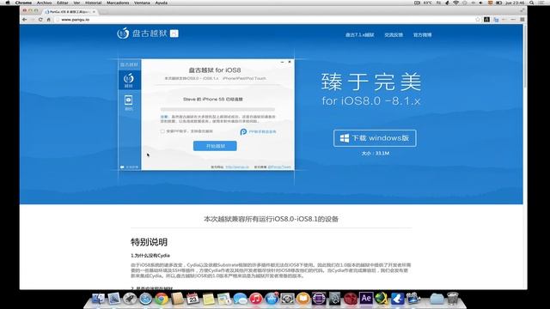Click the menu bar clock showing 23:46

pos(515,3)
